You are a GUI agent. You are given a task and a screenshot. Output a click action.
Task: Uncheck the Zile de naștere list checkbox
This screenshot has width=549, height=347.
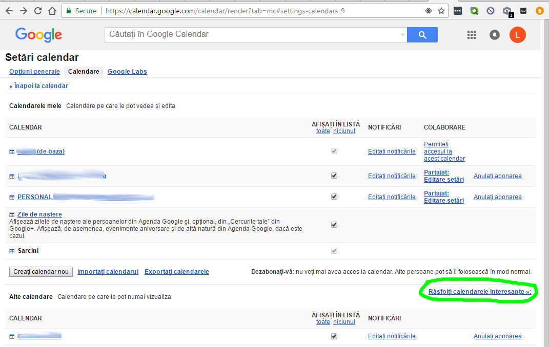coord(334,225)
